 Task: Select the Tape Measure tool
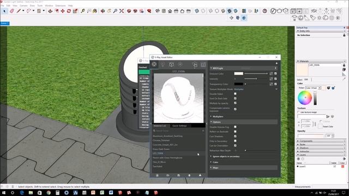click(83, 11)
